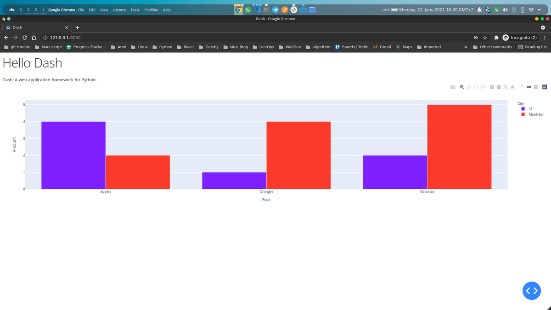
Task: Click the Plotly logo in the modebar
Action: (545, 87)
